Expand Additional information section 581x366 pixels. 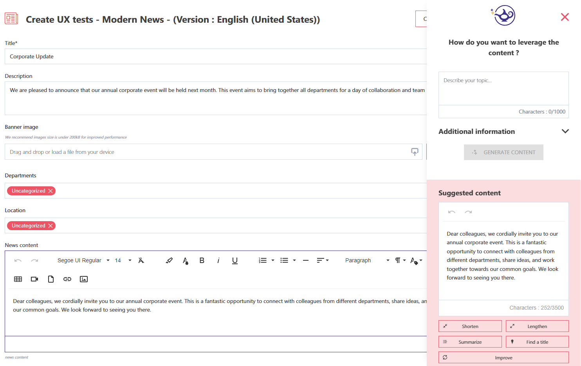[503, 132]
